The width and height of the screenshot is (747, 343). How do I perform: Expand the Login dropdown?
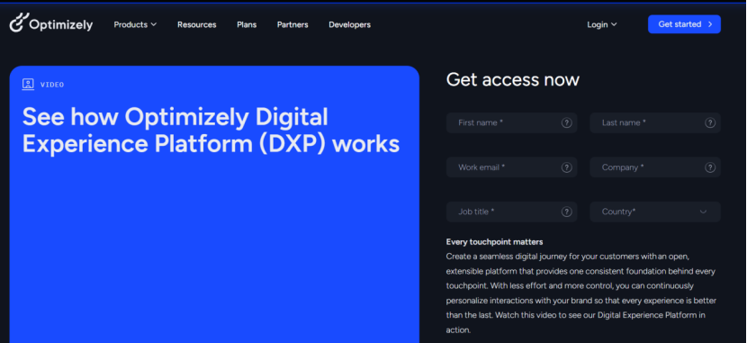click(x=602, y=25)
